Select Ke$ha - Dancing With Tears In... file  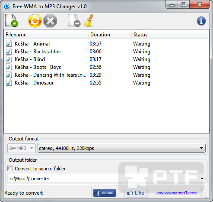(51, 75)
